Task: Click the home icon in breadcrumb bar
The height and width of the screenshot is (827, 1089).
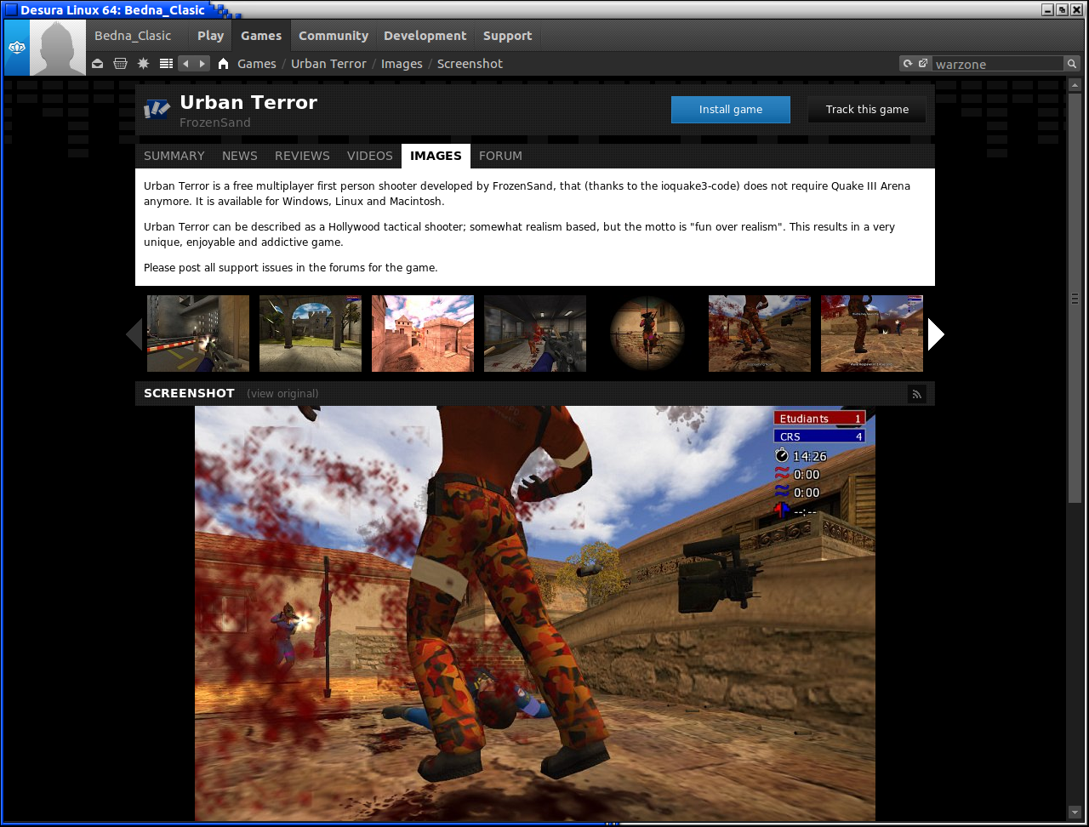Action: point(224,64)
